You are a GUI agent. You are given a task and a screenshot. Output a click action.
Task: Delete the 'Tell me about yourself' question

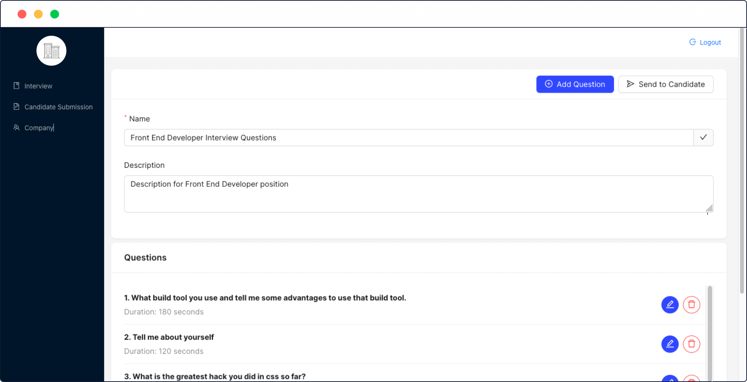[692, 344]
